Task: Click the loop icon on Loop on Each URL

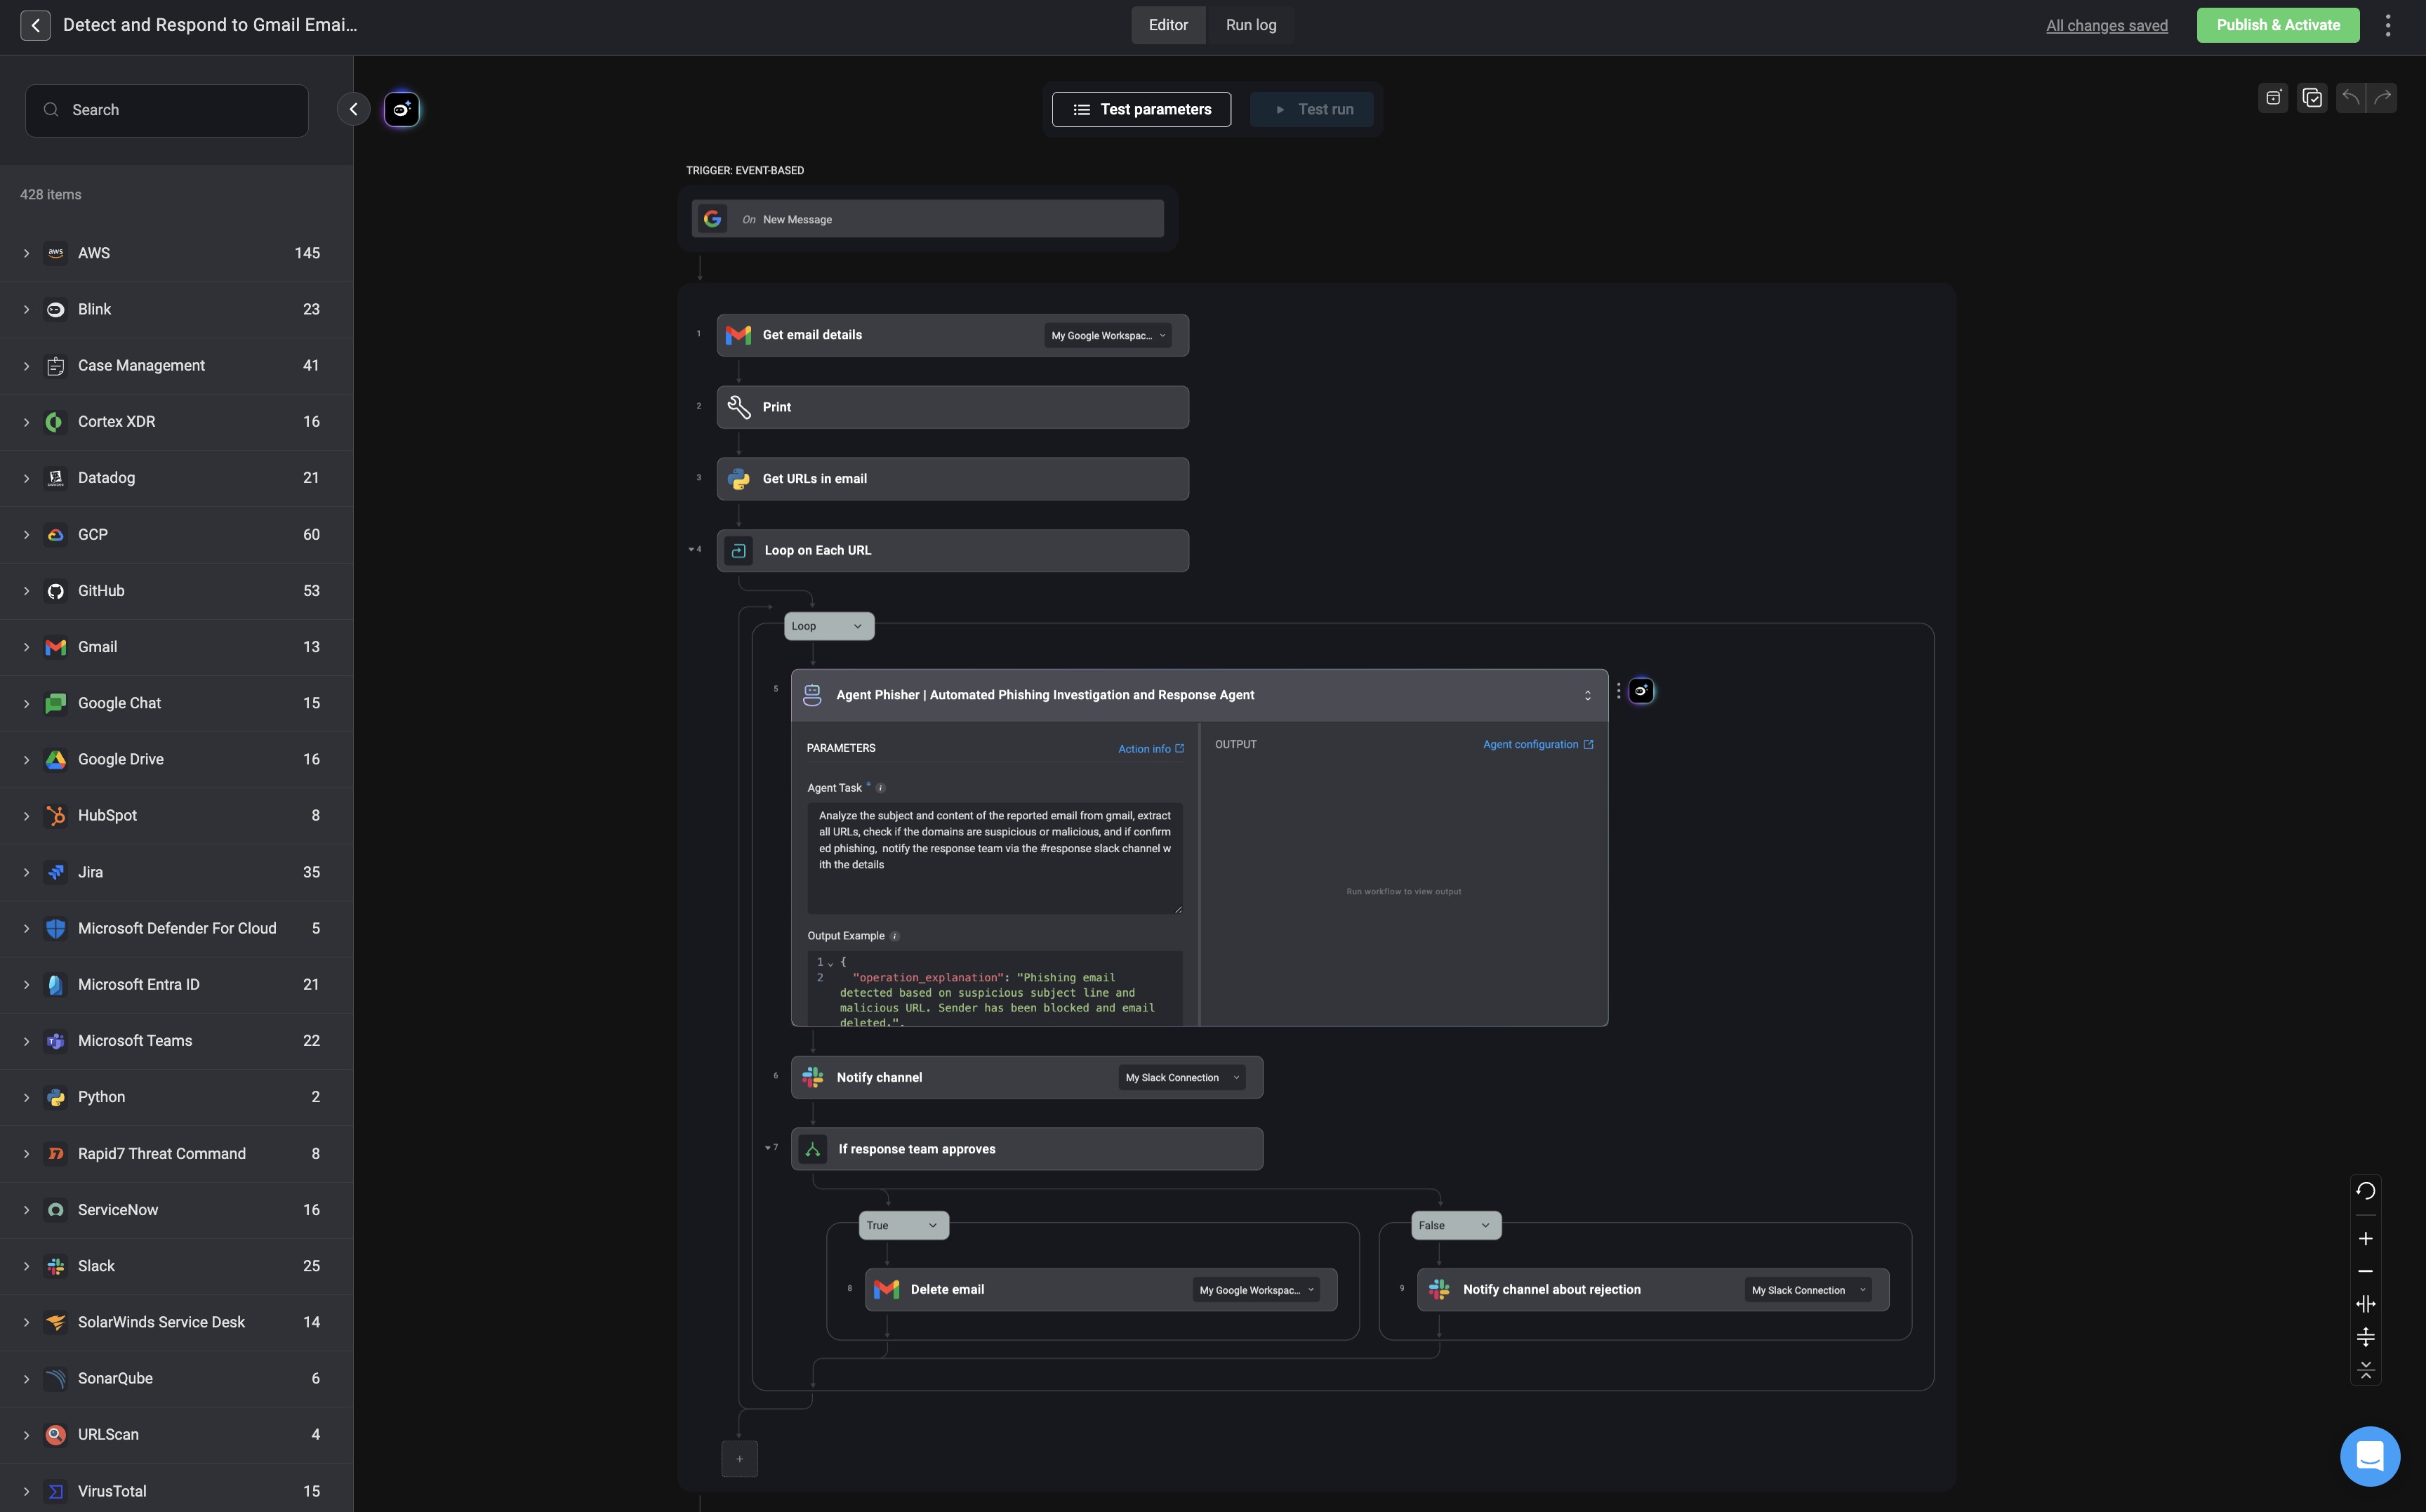Action: [x=738, y=551]
